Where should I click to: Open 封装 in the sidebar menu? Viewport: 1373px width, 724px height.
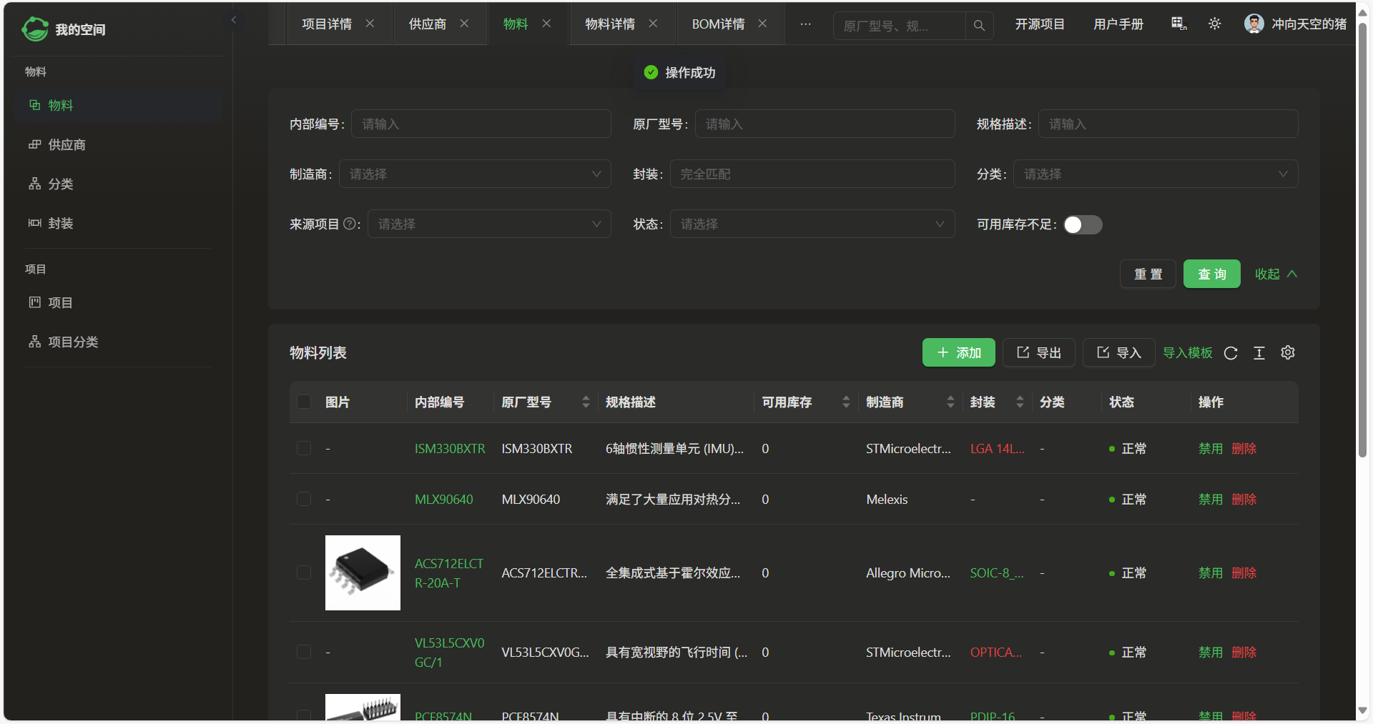tap(61, 224)
